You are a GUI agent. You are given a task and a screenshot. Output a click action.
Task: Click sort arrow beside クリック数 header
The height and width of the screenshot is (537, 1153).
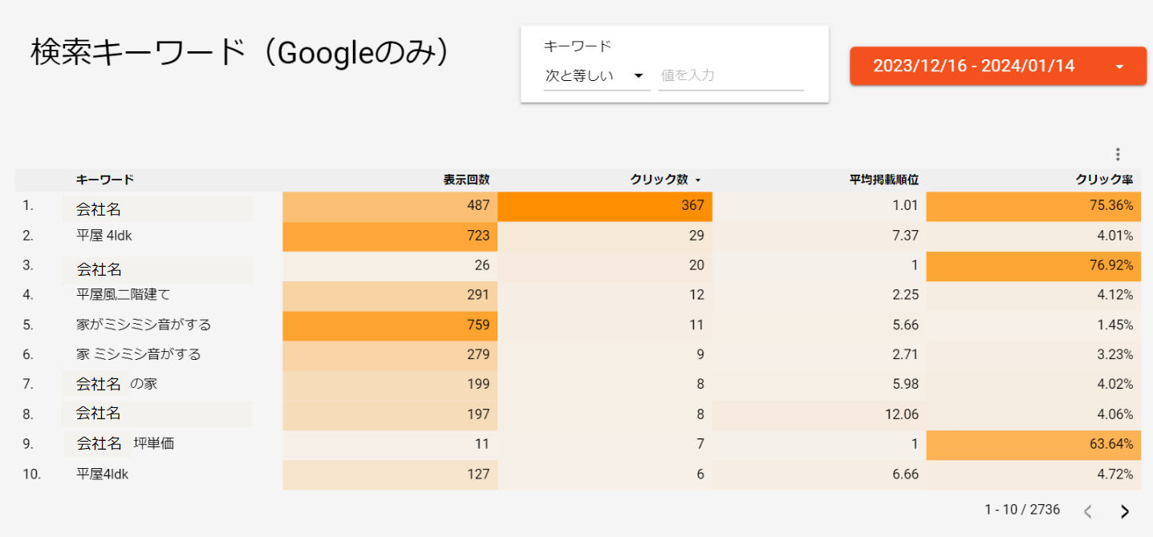pyautogui.click(x=698, y=180)
